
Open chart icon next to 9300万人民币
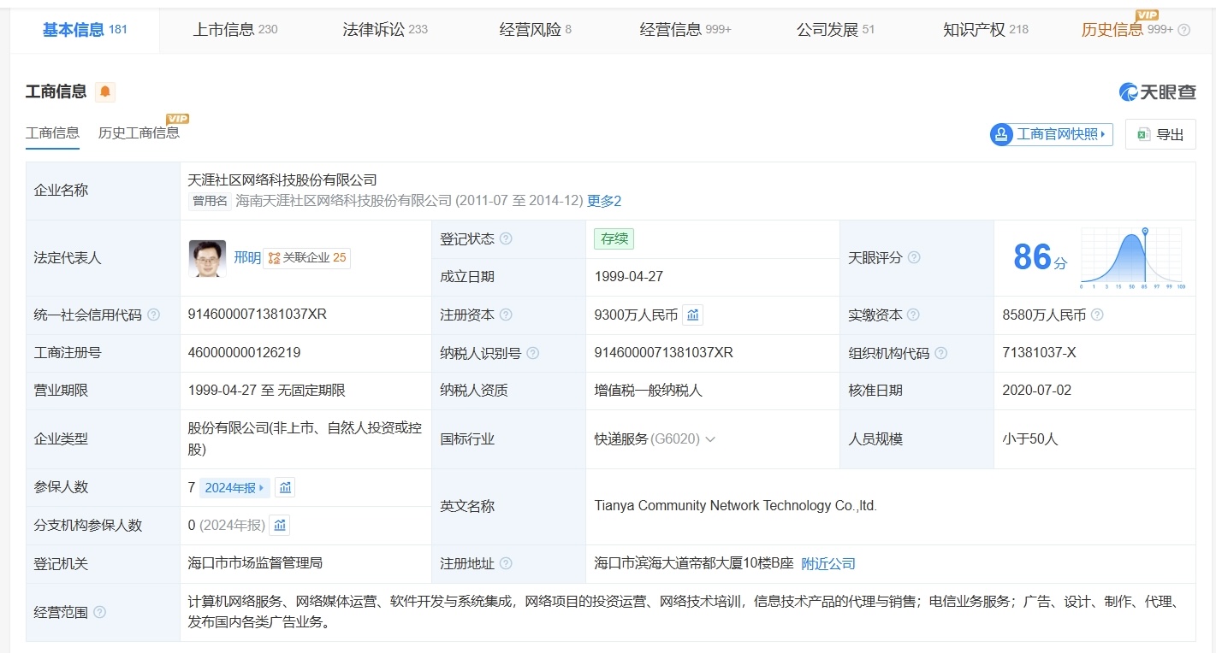click(693, 315)
